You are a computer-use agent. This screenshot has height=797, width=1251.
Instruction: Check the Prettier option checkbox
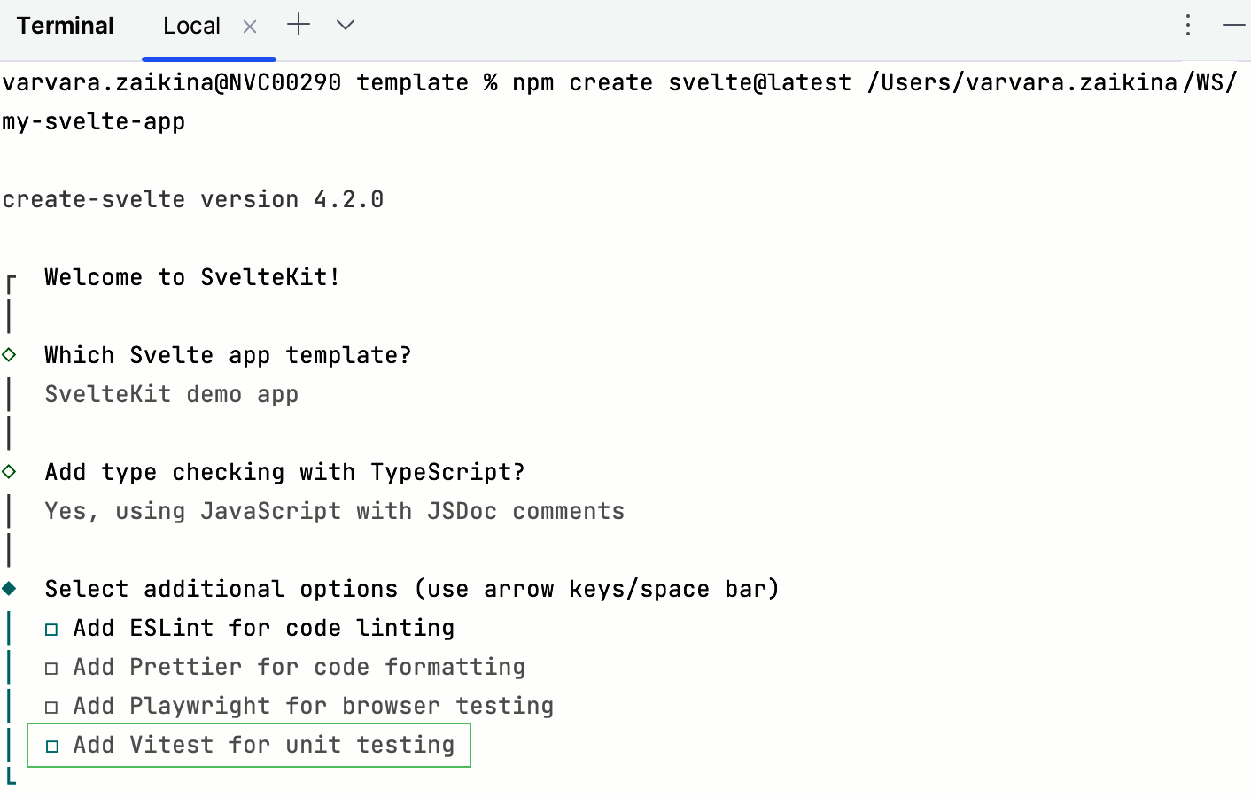click(51, 669)
